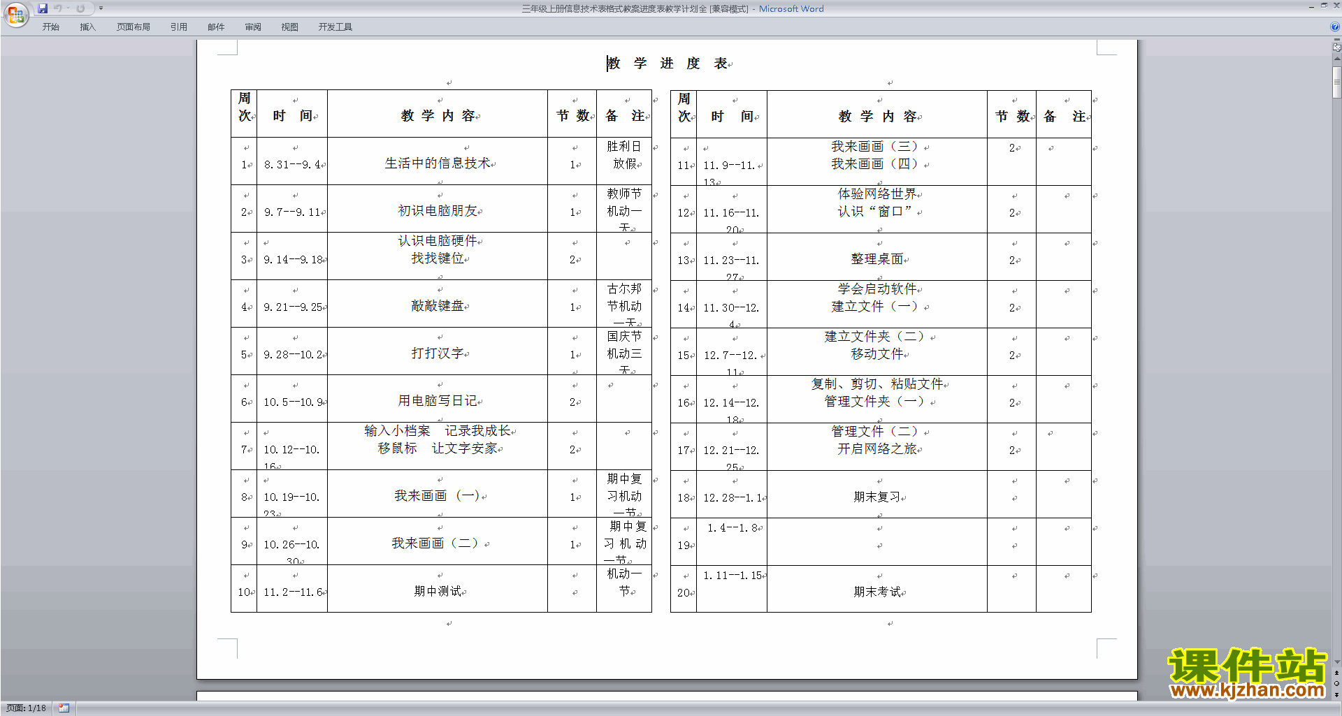1342x716 pixels.
Task: Switch to the 引用 tab
Action: (x=179, y=27)
